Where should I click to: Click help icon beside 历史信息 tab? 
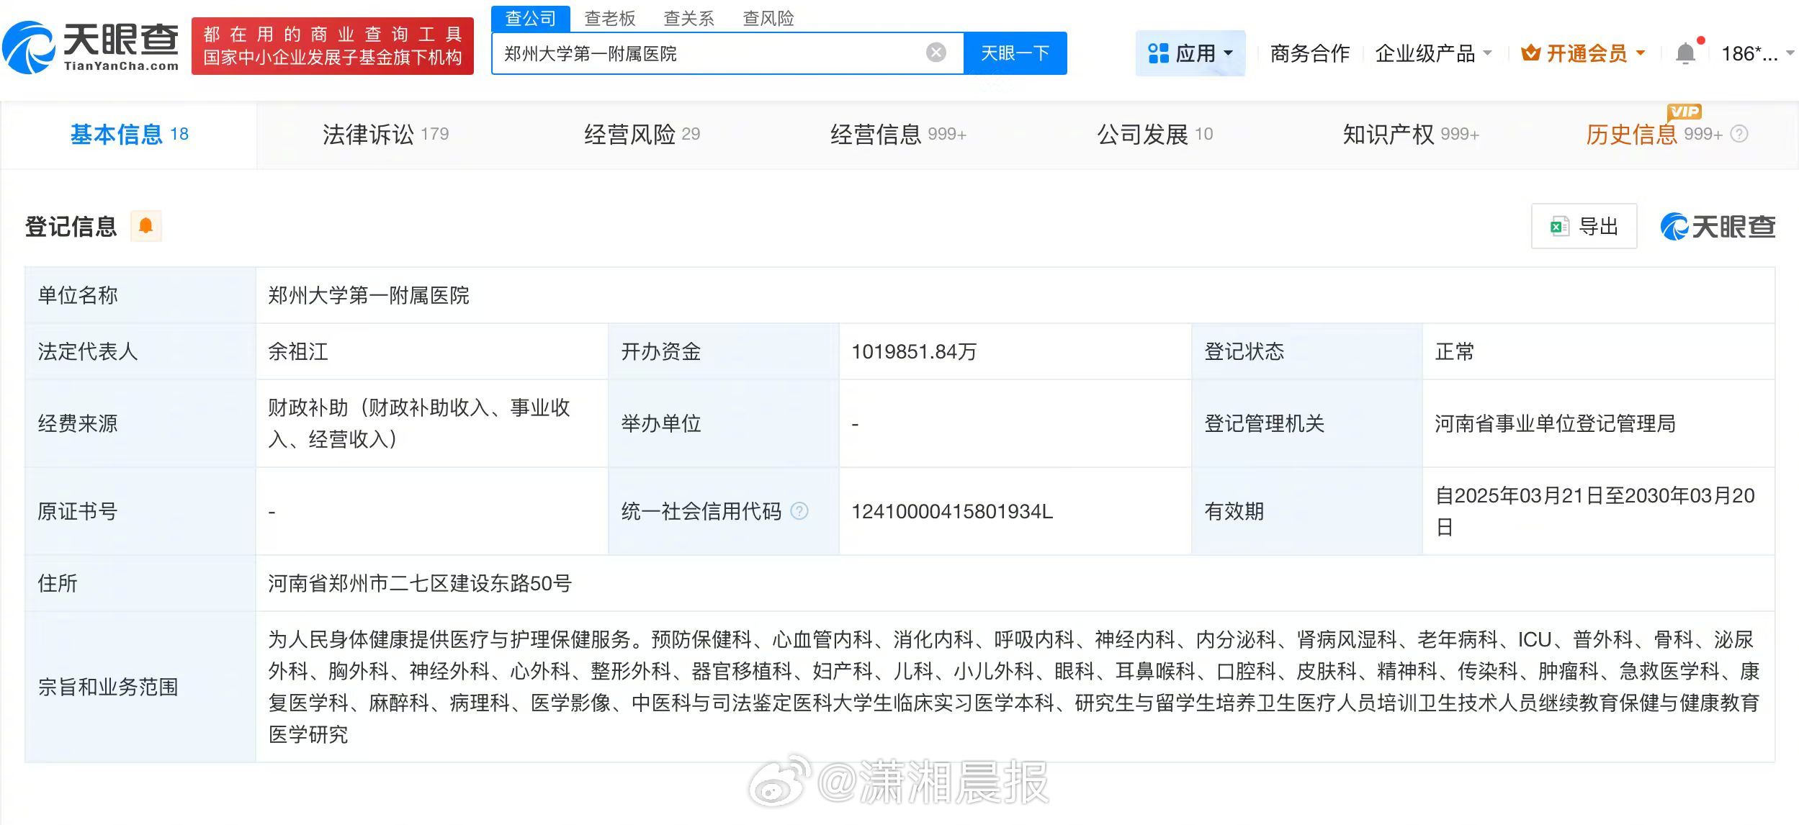tap(1739, 134)
